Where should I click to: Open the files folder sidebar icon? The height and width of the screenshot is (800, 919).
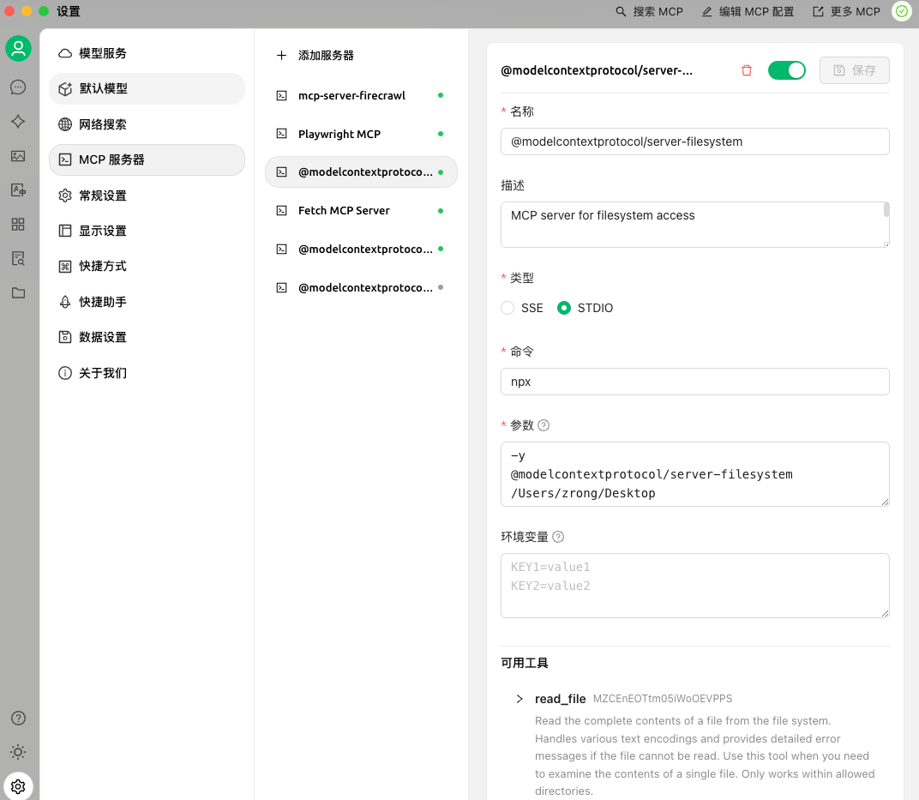pos(18,293)
